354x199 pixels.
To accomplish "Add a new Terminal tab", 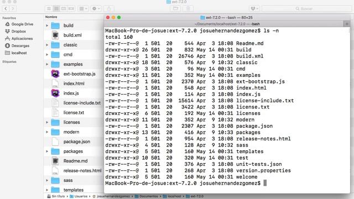I will coord(347,24).
